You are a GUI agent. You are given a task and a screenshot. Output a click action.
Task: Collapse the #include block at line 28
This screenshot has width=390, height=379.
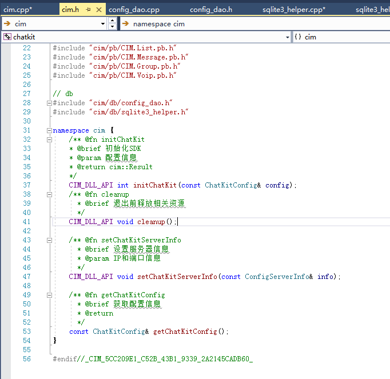point(49,103)
